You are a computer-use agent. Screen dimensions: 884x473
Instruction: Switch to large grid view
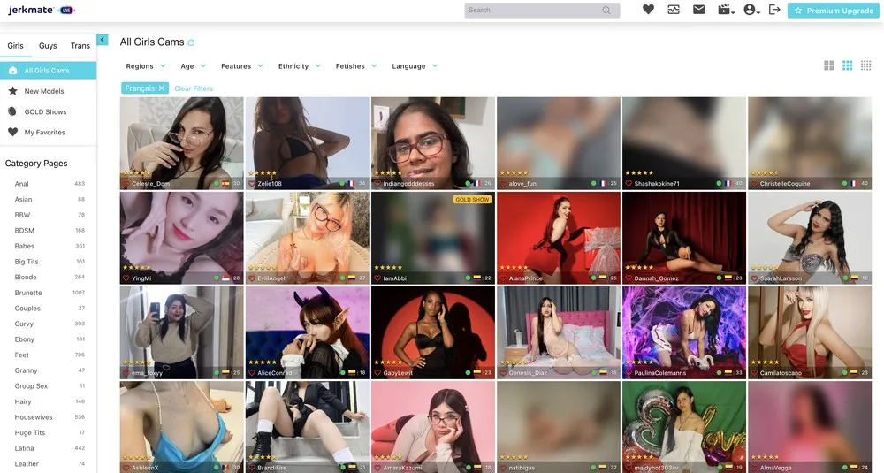click(x=829, y=65)
